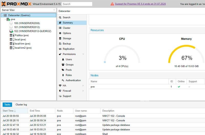The width and height of the screenshot is (205, 135).
Task: Click the Online column header in Nodes
Action: [181, 81]
